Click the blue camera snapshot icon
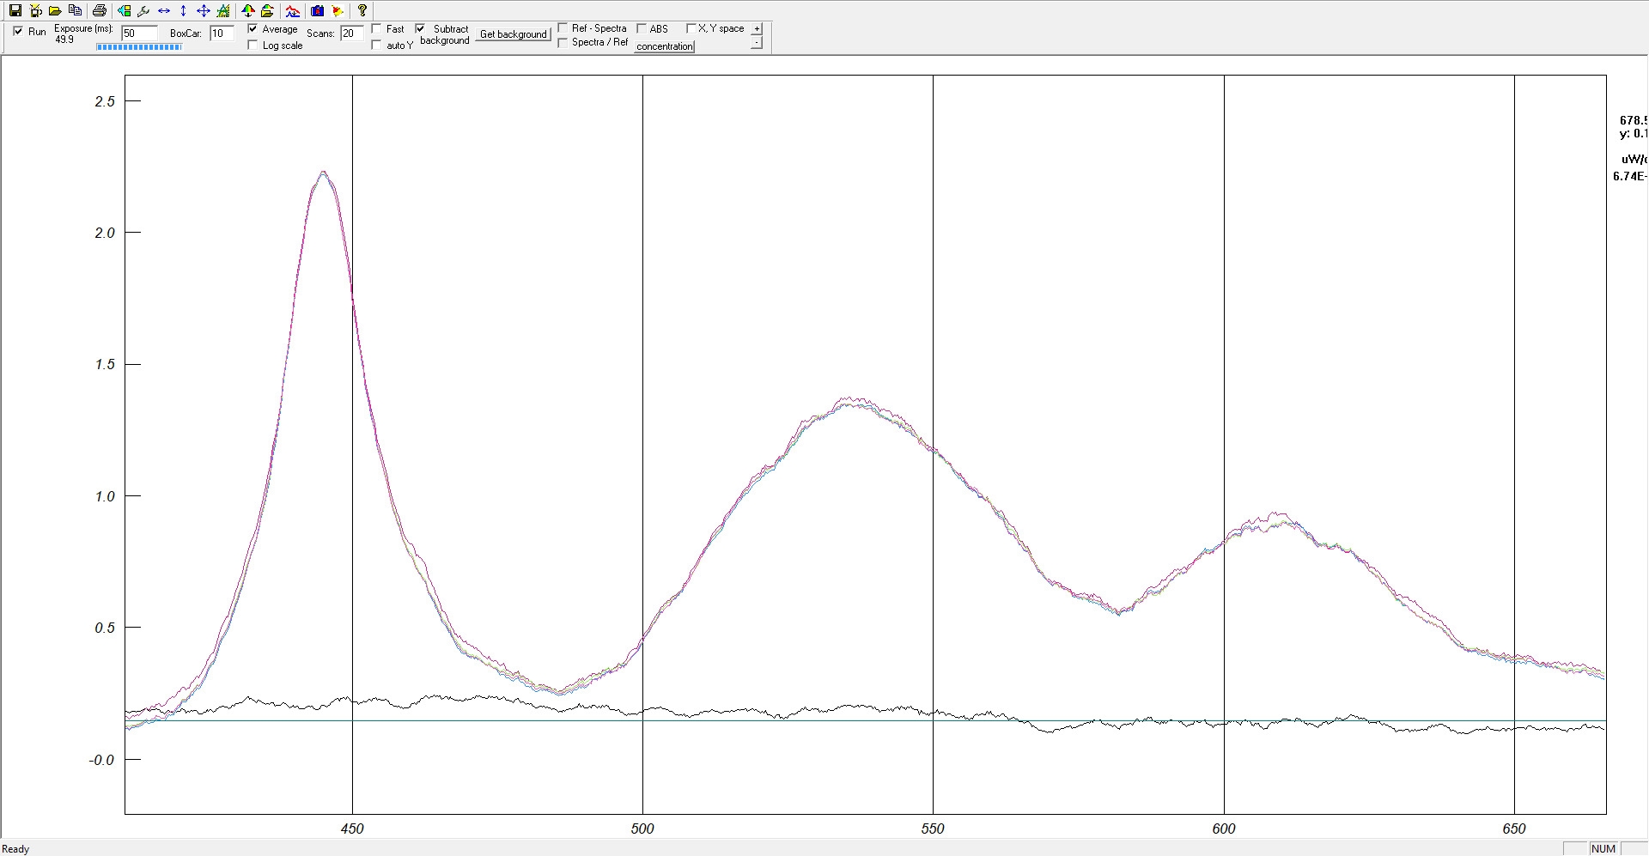Image resolution: width=1649 pixels, height=856 pixels. [x=317, y=11]
